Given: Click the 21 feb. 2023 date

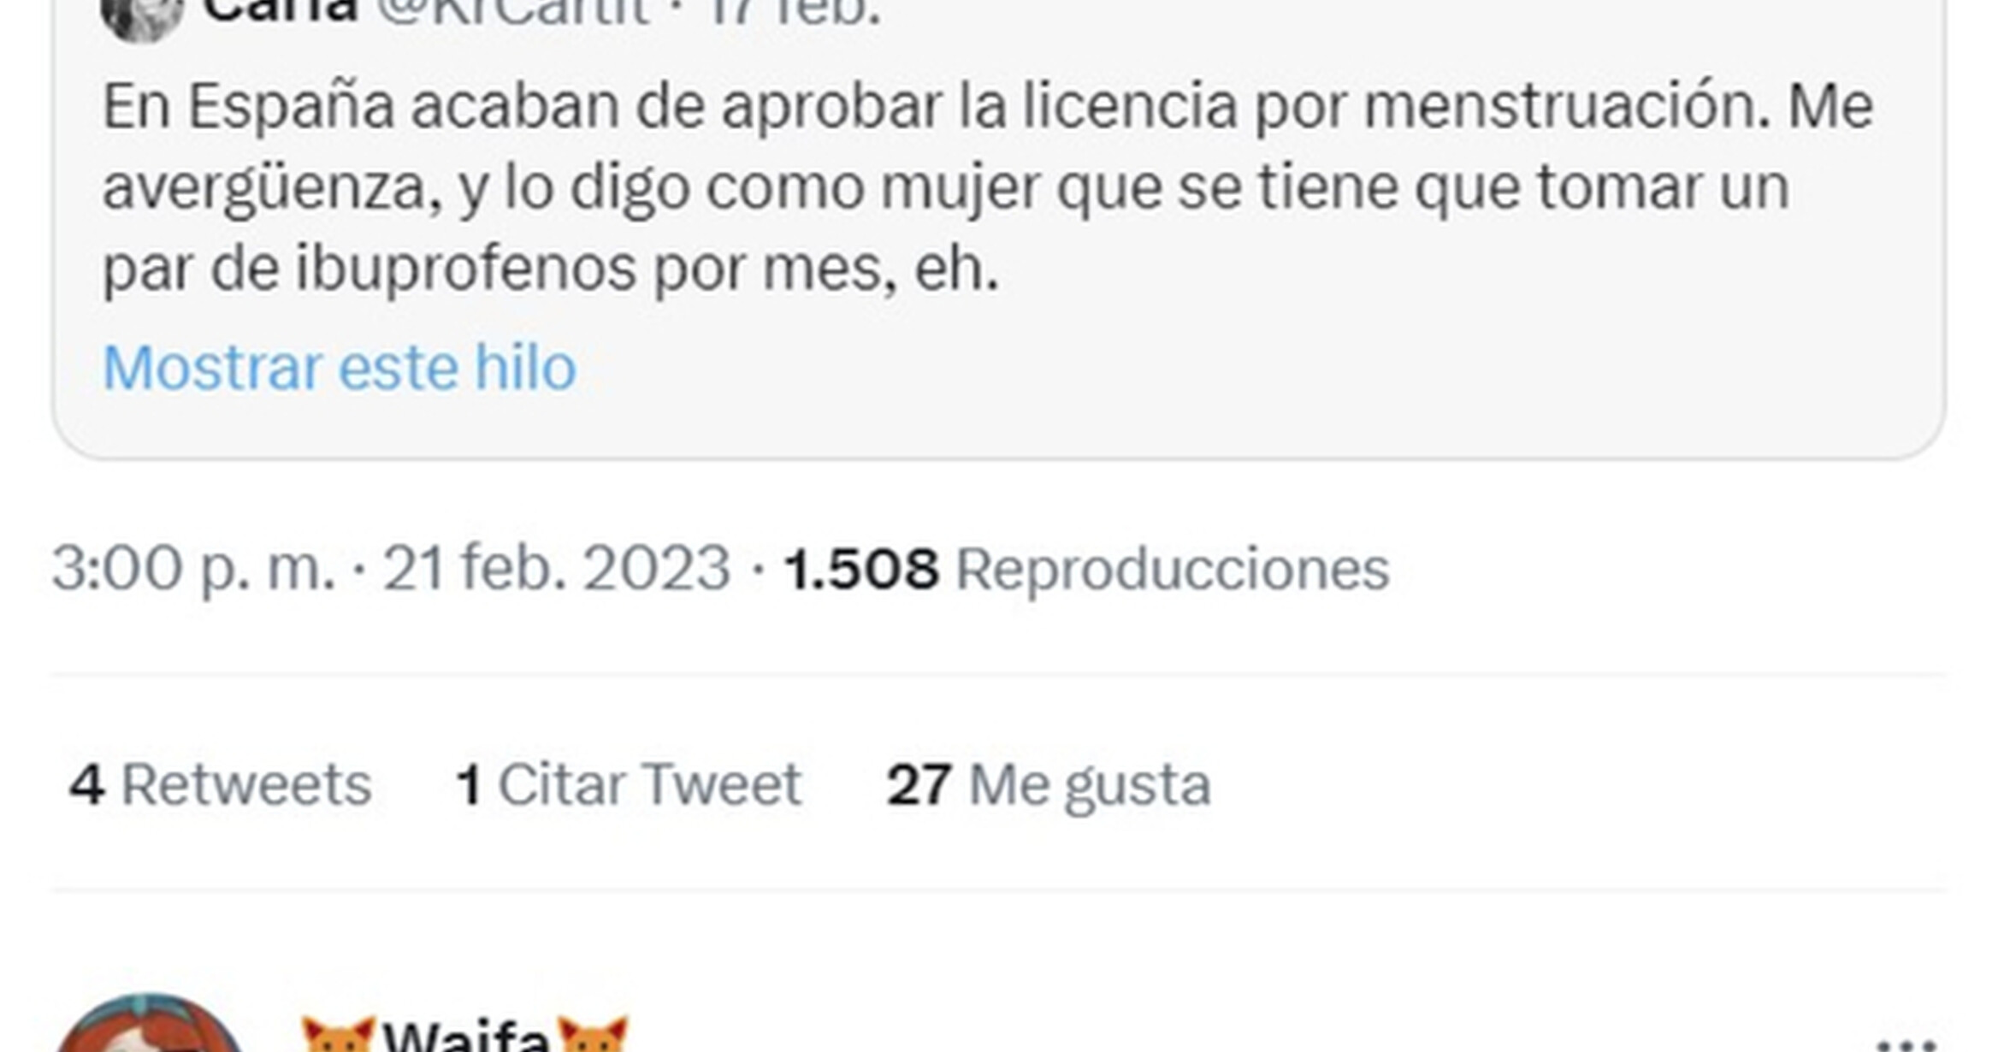Looking at the screenshot, I should point(556,569).
